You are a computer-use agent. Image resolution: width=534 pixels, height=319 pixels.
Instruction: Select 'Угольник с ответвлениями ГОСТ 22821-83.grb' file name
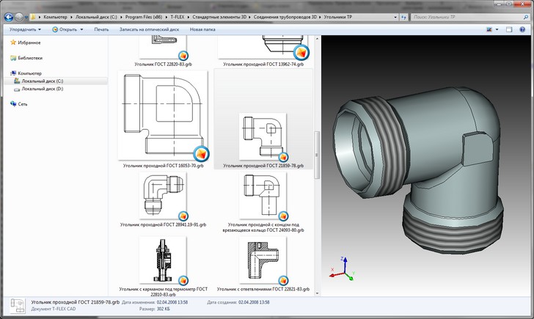pyautogui.click(x=263, y=289)
